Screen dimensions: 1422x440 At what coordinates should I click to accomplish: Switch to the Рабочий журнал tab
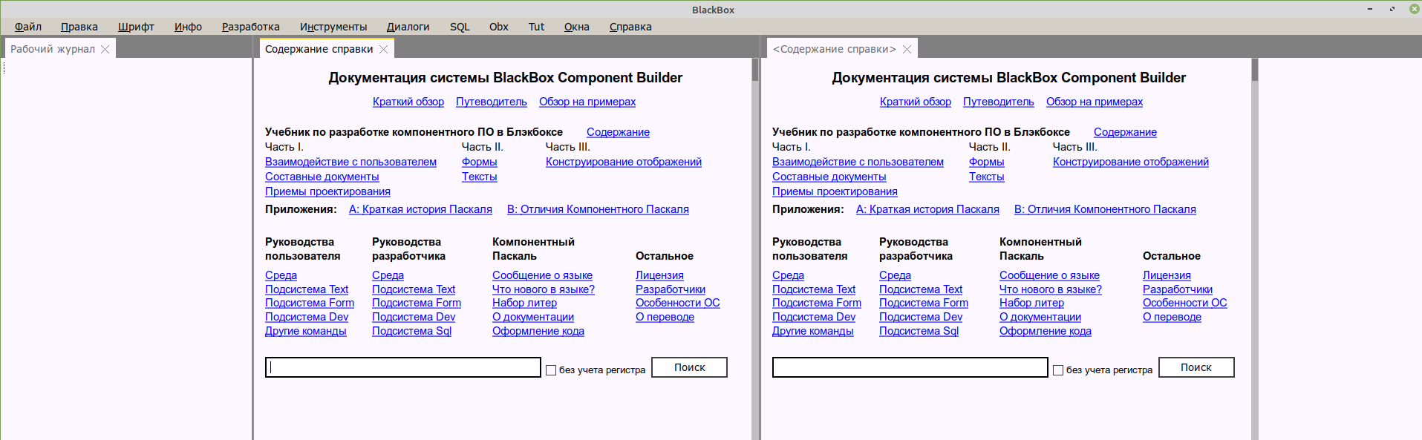pyautogui.click(x=52, y=49)
